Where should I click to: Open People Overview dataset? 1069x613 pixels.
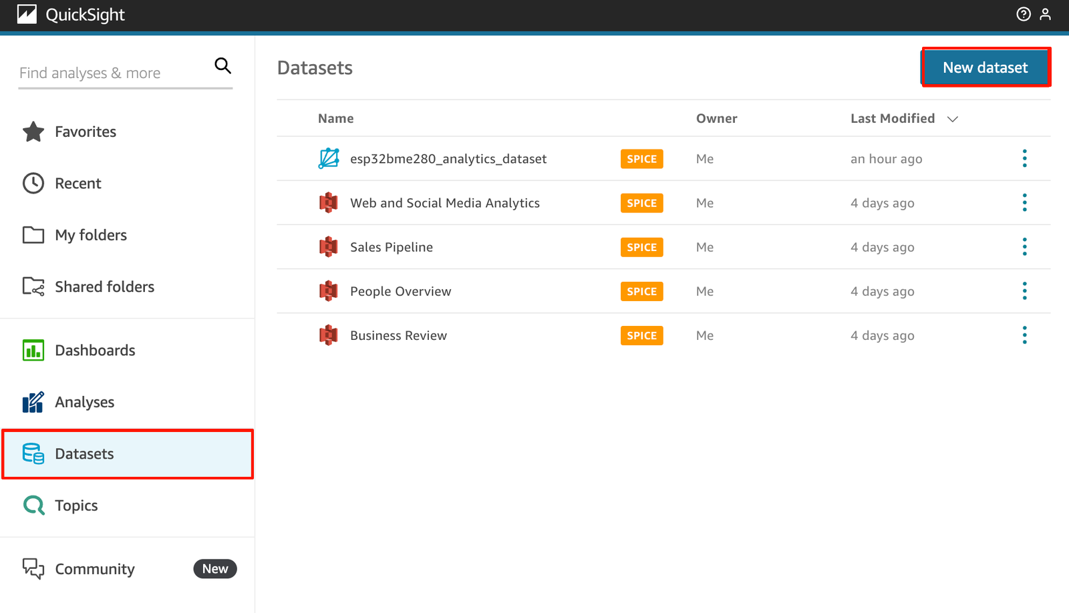point(401,291)
